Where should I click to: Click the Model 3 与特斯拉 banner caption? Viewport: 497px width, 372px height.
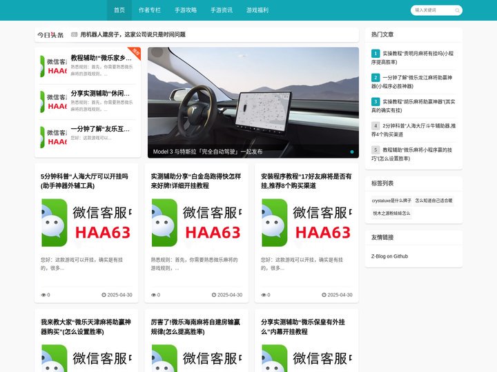pyautogui.click(x=208, y=152)
